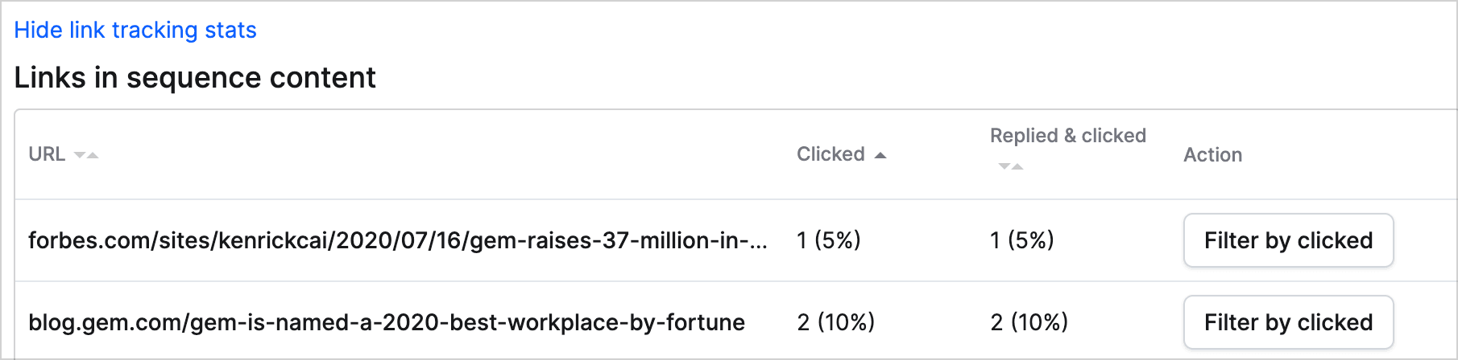Click the 2 (10%) Clicked value
The height and width of the screenshot is (360, 1458).
point(835,322)
